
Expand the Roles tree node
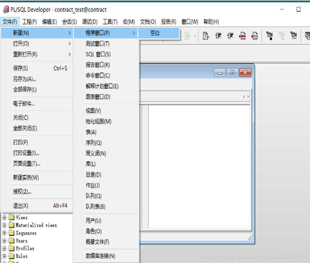(x=4, y=256)
